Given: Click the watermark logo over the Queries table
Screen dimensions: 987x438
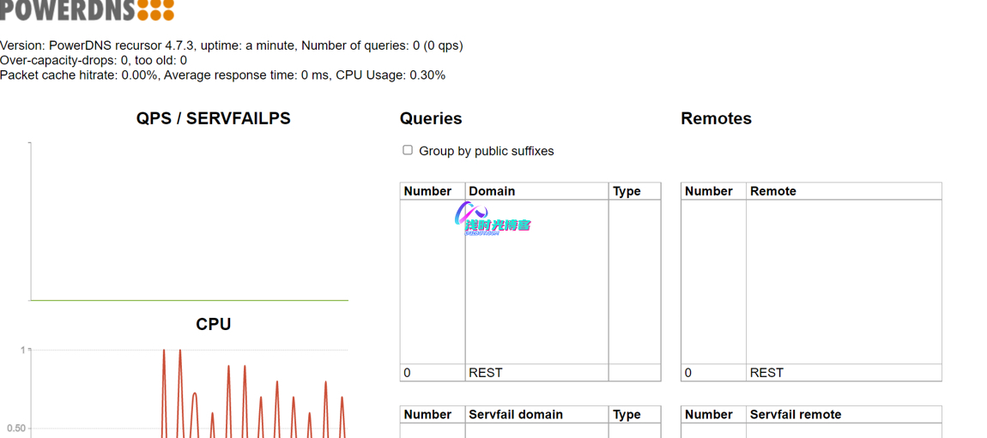Looking at the screenshot, I should pyautogui.click(x=493, y=219).
